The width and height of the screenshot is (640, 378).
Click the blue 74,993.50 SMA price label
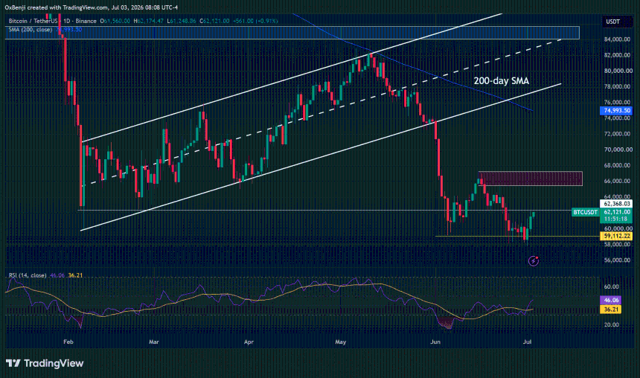coord(615,110)
